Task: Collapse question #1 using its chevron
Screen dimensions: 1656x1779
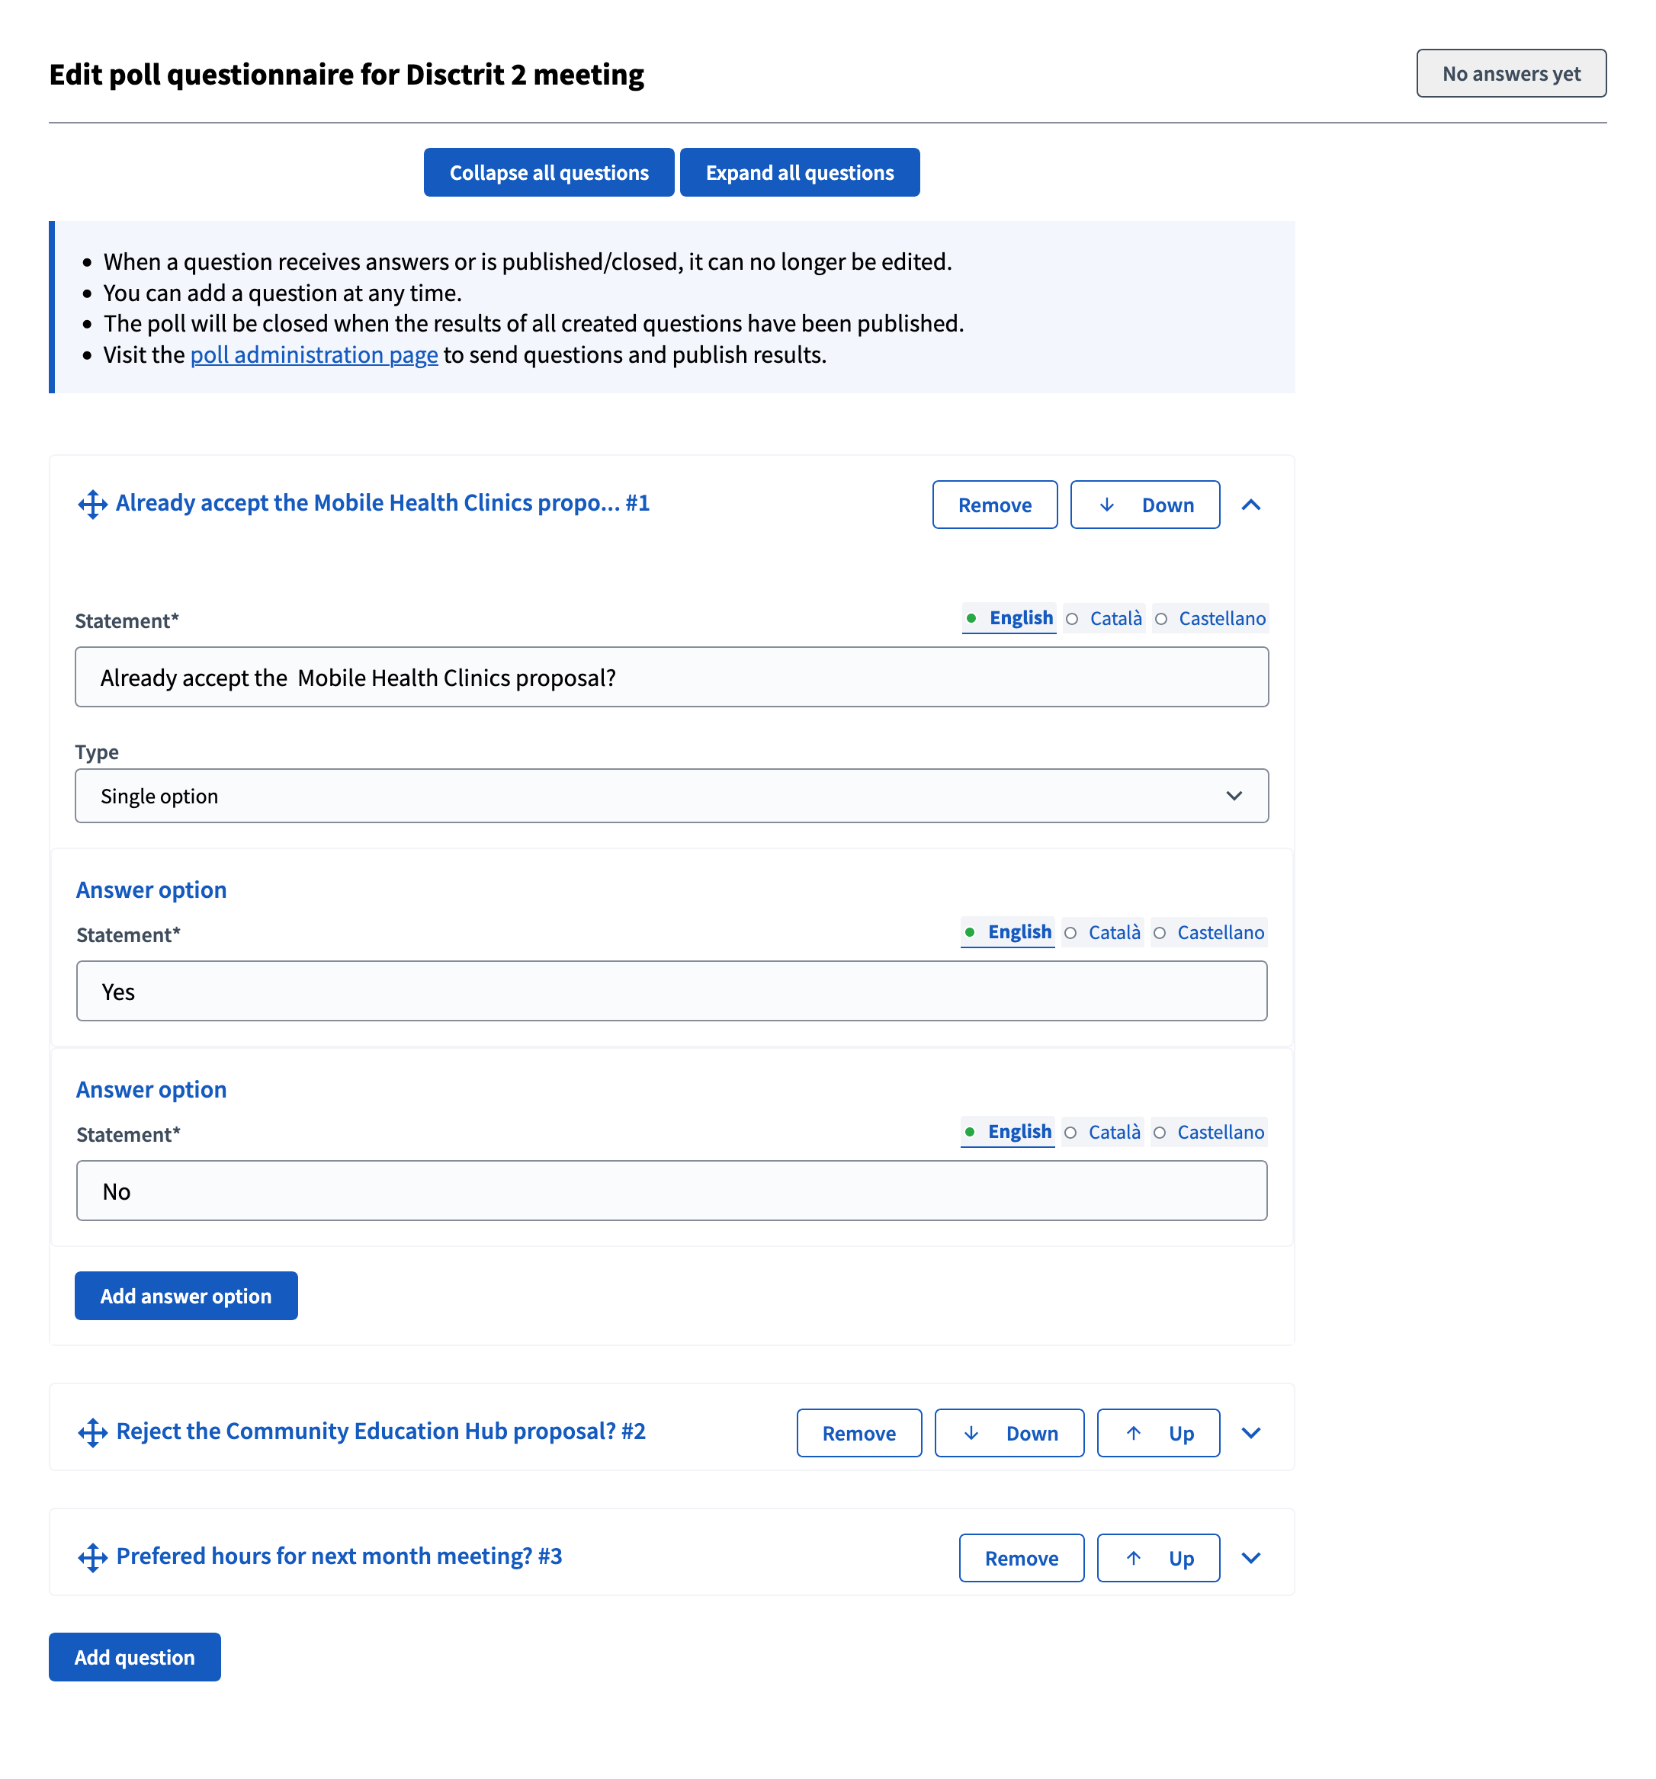Action: click(1251, 504)
